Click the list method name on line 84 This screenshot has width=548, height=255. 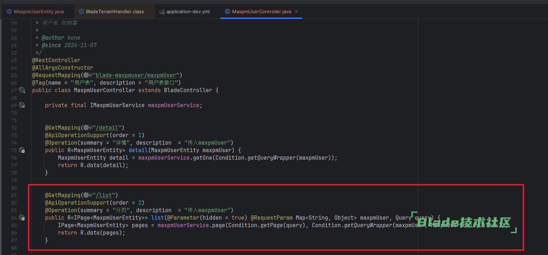[x=158, y=217]
